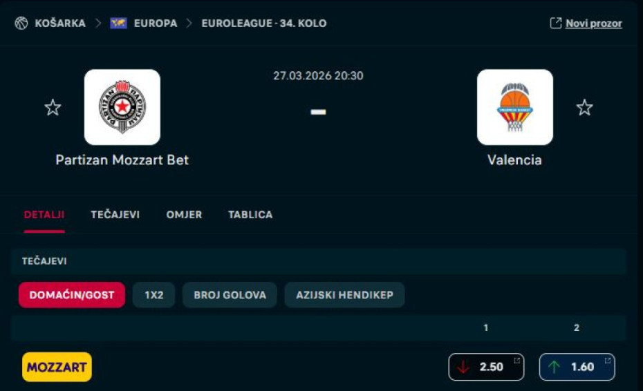
Task: Go to Košarka in the breadcrumb
Action: click(x=60, y=23)
